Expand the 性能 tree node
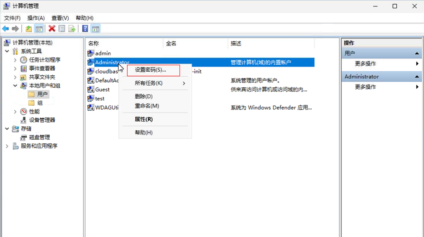 click(15, 112)
